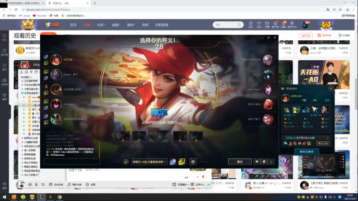Expand the 自由模式 dropdown in the voice app

point(26,77)
